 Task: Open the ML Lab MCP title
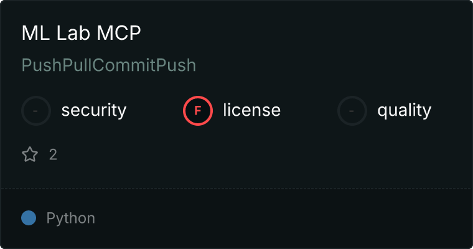pyautogui.click(x=81, y=32)
